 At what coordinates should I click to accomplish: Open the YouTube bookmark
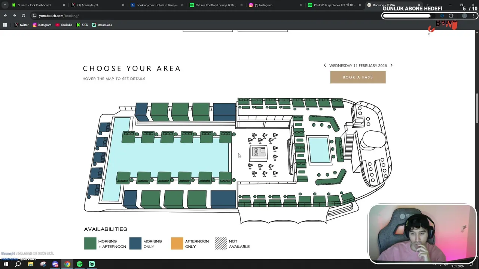tap(64, 25)
